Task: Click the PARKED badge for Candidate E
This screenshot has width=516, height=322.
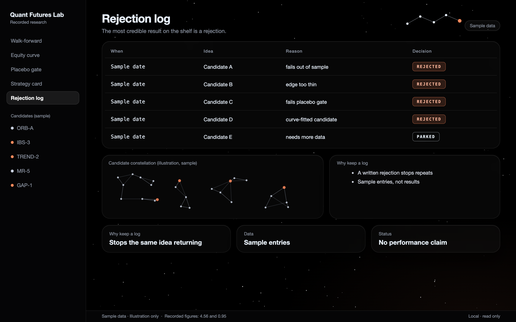Action: tap(426, 137)
